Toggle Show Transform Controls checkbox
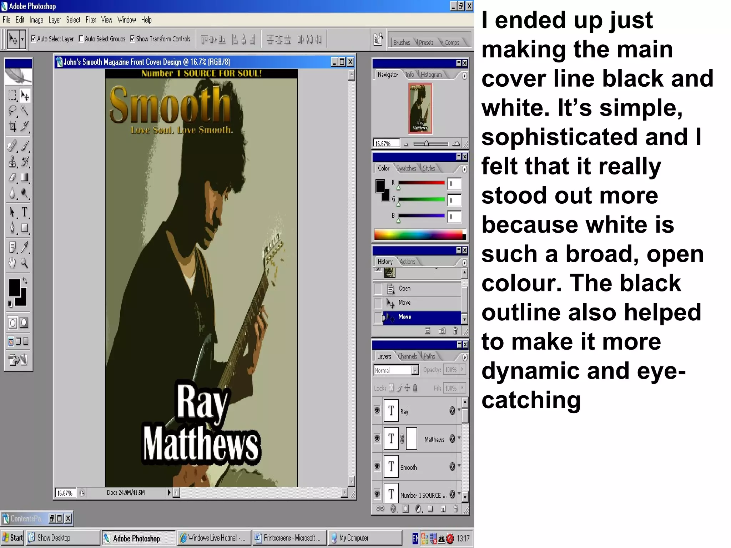 (x=132, y=39)
